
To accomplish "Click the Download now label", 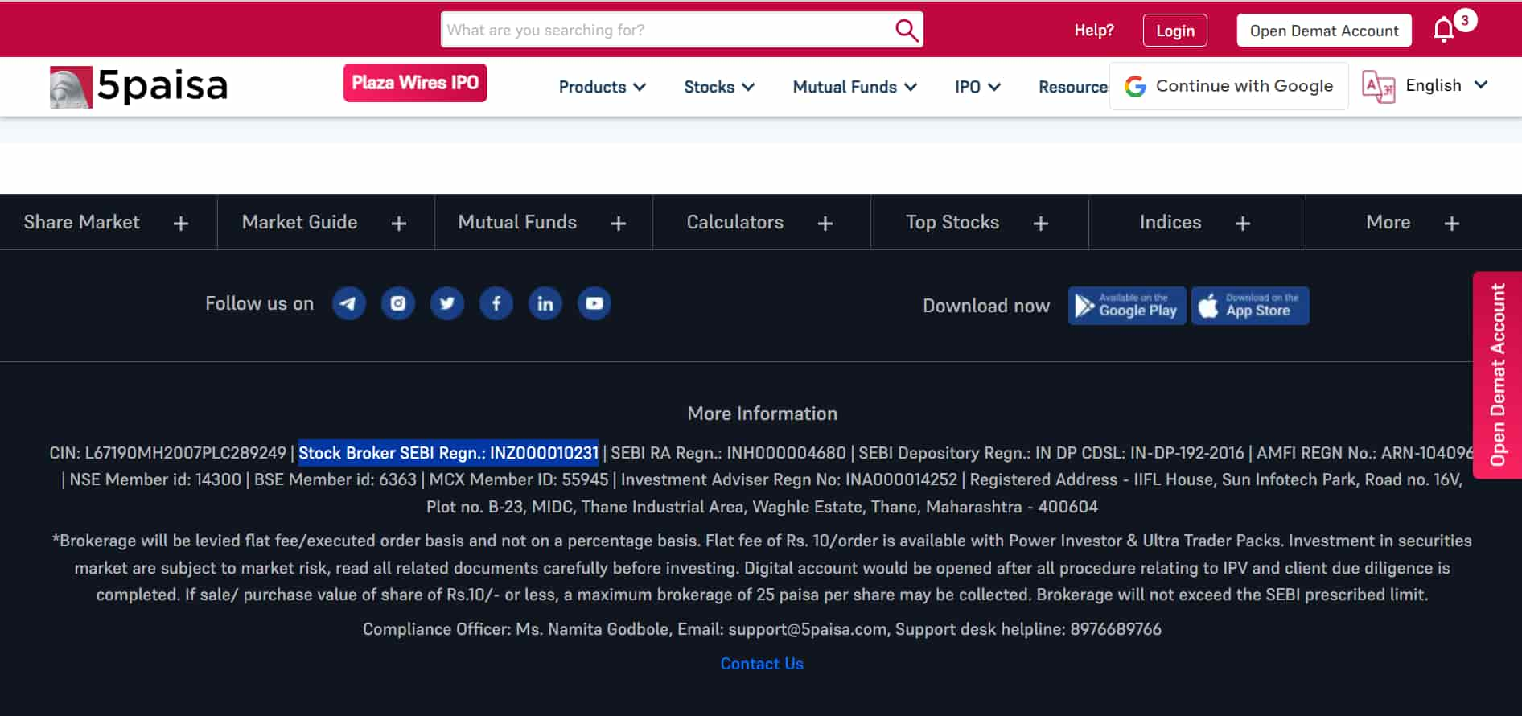I will (986, 306).
